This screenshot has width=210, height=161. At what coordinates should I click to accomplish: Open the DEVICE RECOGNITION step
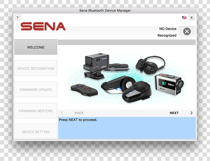36,68
